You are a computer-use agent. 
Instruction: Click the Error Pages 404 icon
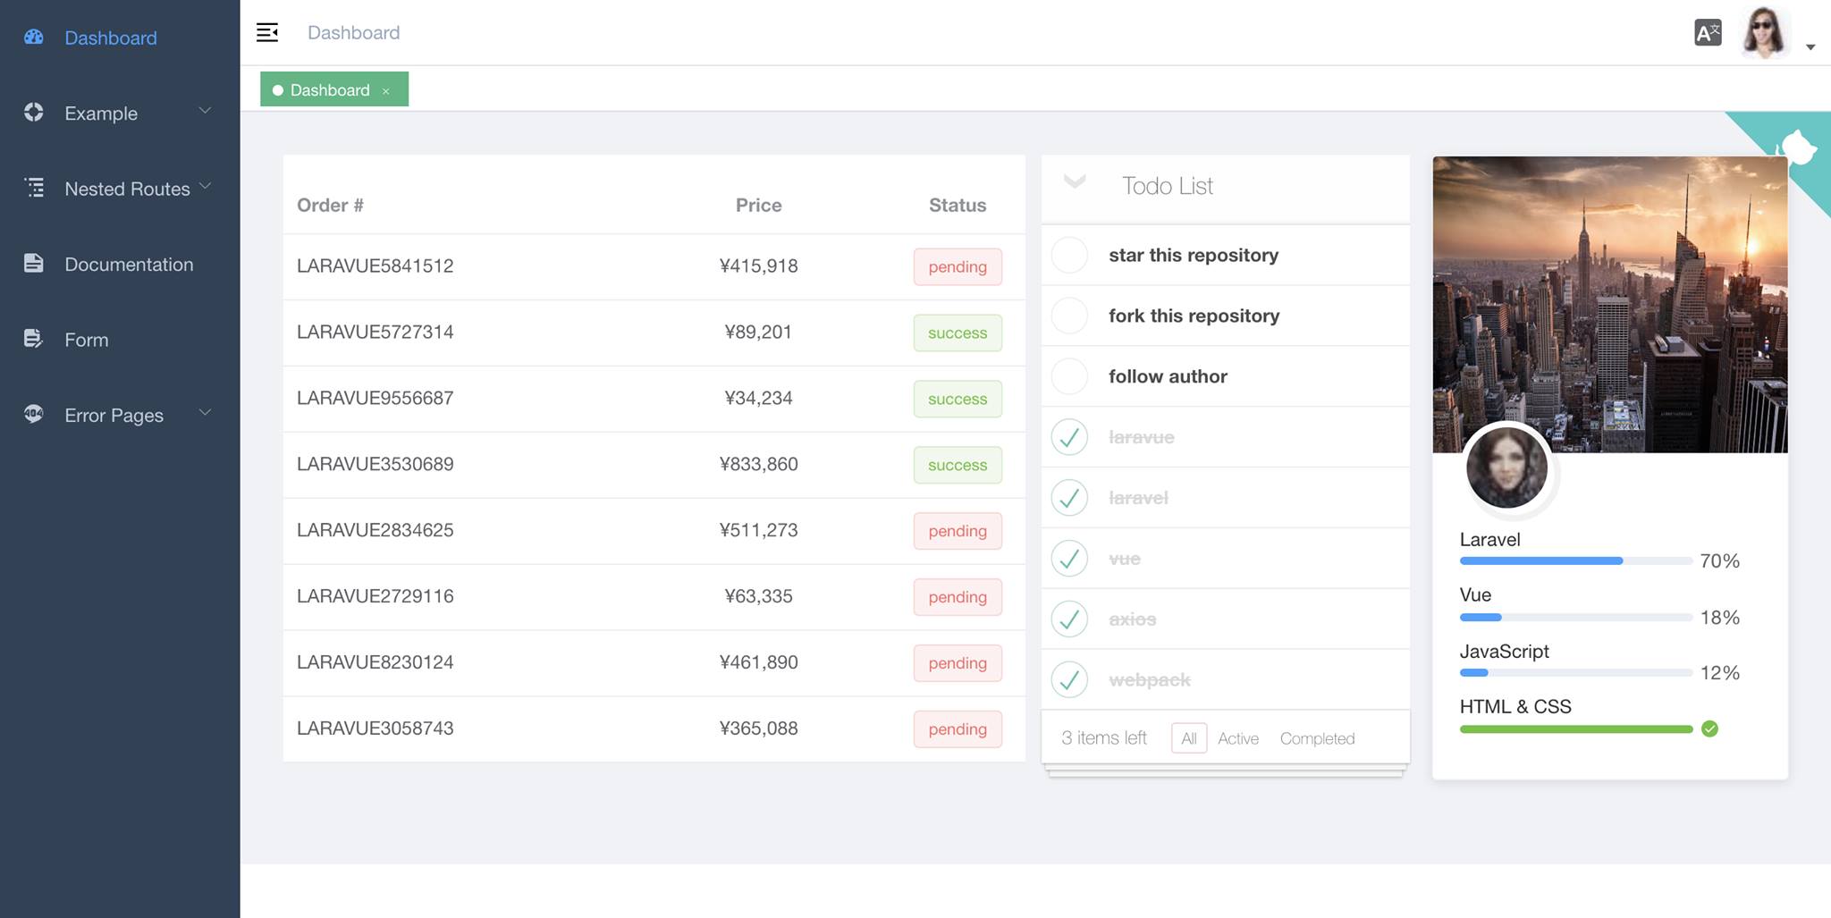[x=34, y=414]
